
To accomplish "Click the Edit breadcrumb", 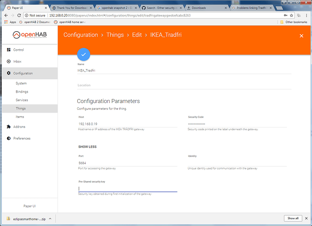I will click(137, 35).
